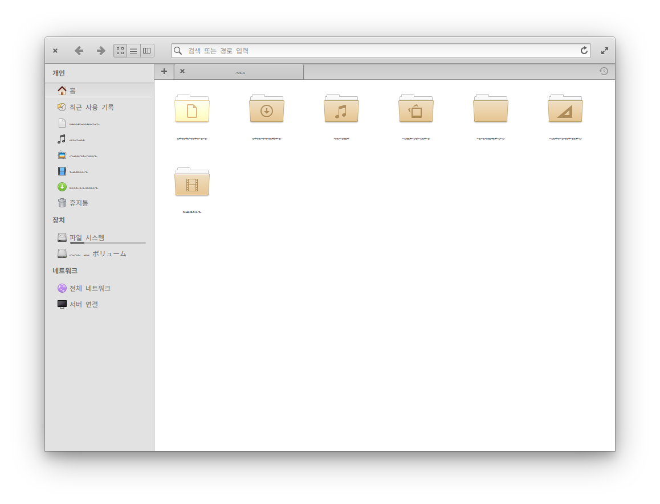Screen dimensions: 660x504
Task: Click 서버 연결 to connect server
Action: coord(99,305)
